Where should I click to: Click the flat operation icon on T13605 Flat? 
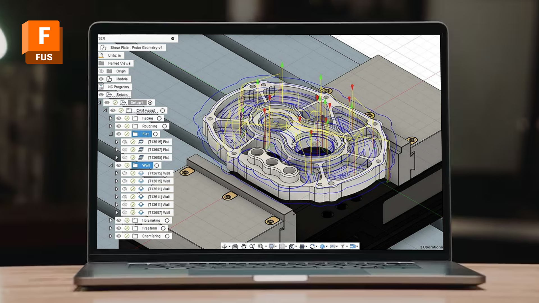tap(141, 158)
